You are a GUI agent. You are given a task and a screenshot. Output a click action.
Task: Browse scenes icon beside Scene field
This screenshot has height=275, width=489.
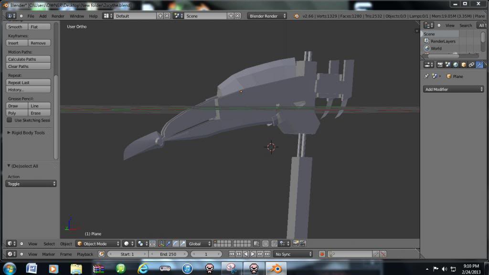(179, 16)
